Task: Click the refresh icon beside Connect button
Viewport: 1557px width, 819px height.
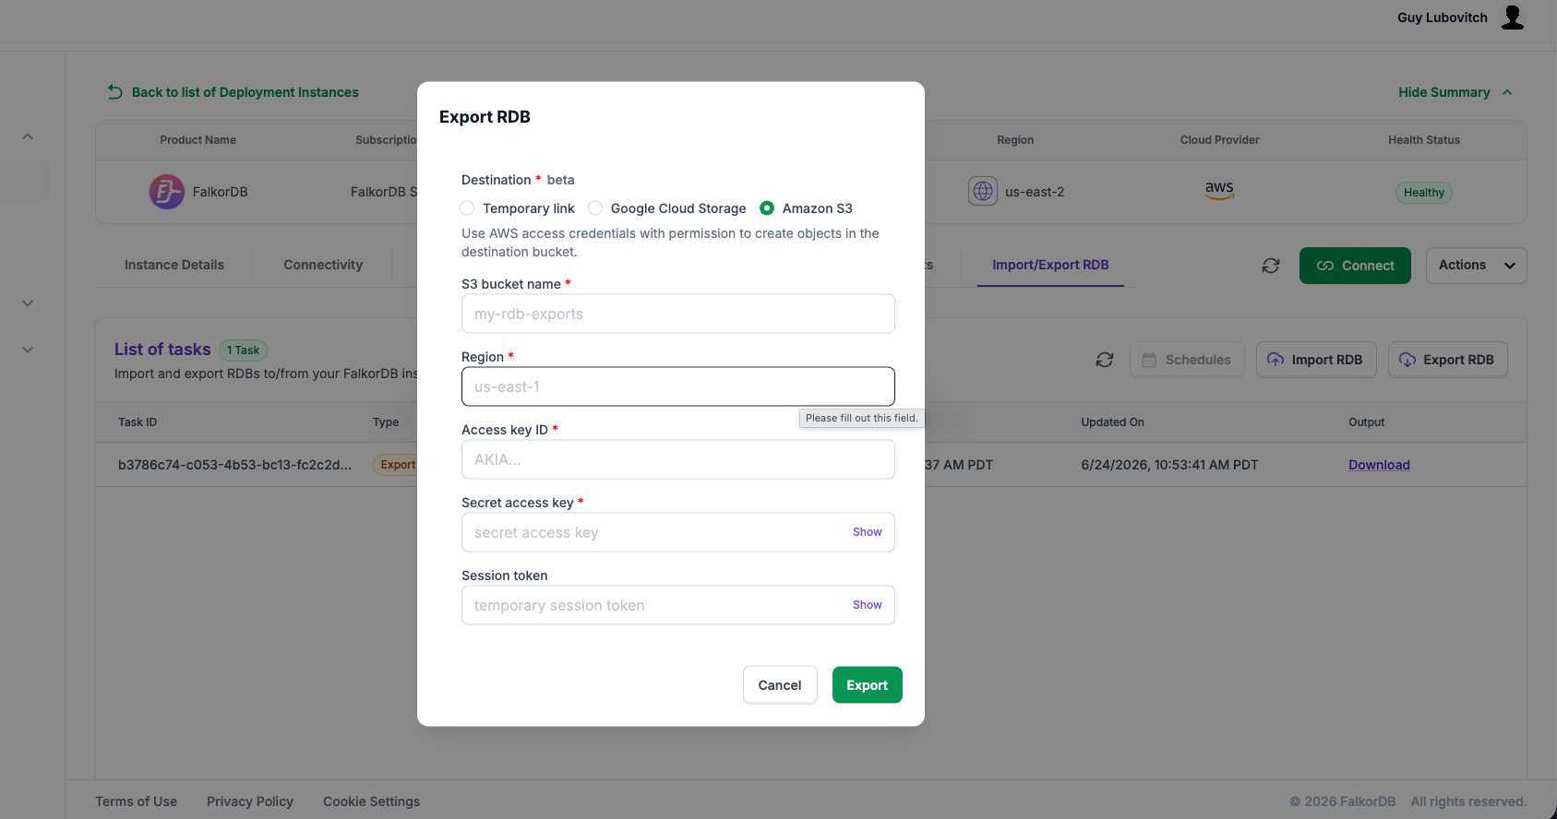Action: (x=1271, y=266)
